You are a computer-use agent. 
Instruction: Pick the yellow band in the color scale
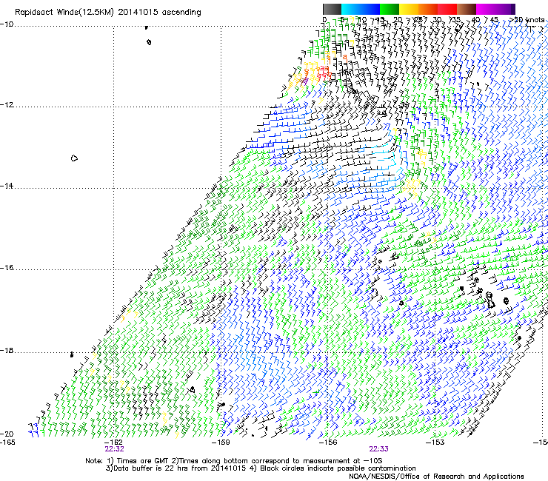[x=409, y=9]
